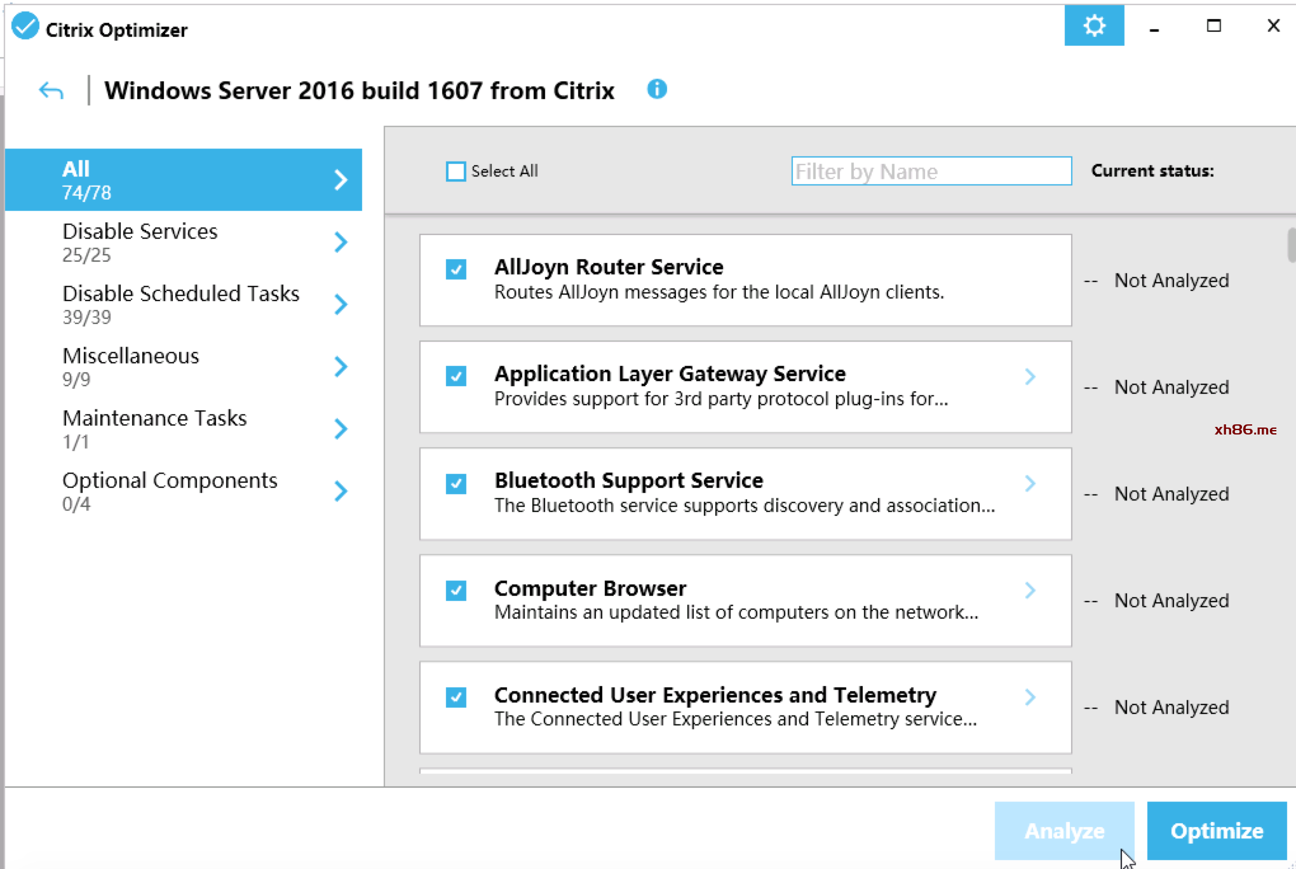Image resolution: width=1296 pixels, height=869 pixels.
Task: Expand Application Layer Gateway Service details chevron
Action: pyautogui.click(x=1030, y=377)
